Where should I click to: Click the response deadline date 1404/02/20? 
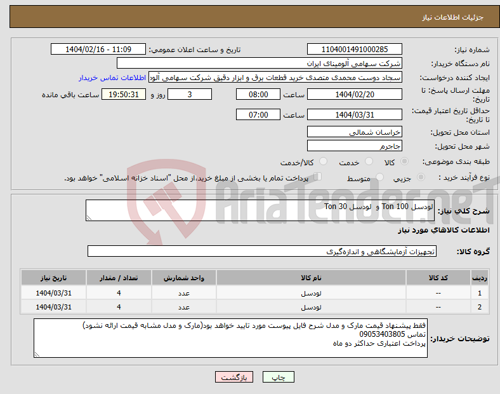point(354,94)
